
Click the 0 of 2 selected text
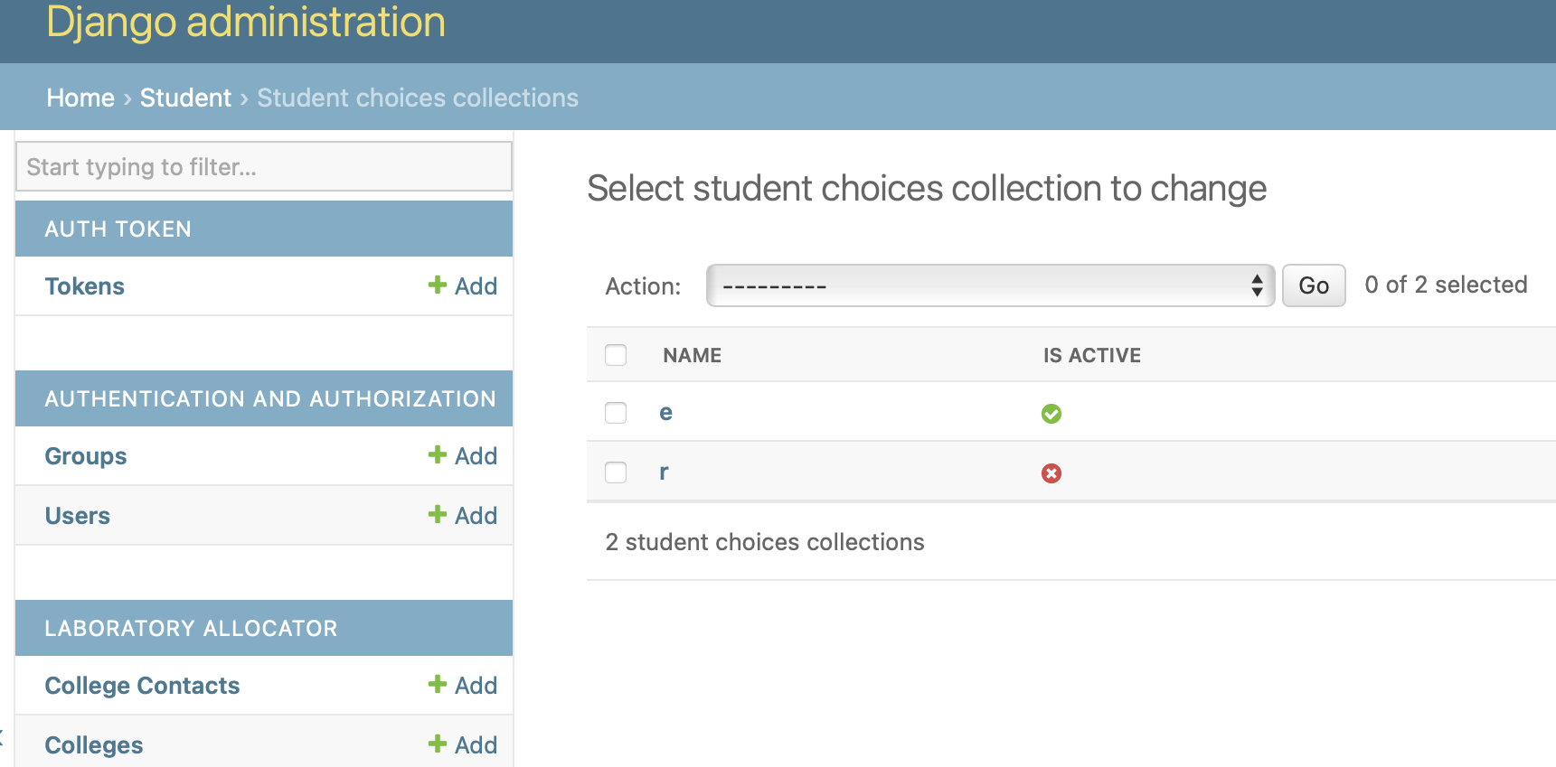1446,285
